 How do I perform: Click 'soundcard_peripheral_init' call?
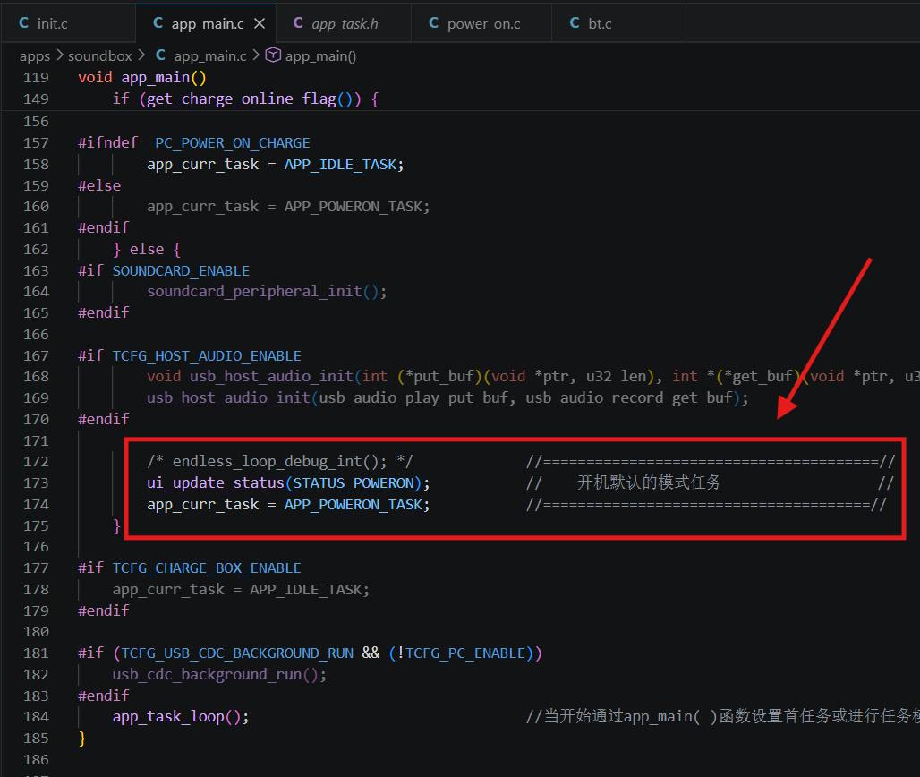[x=254, y=292]
